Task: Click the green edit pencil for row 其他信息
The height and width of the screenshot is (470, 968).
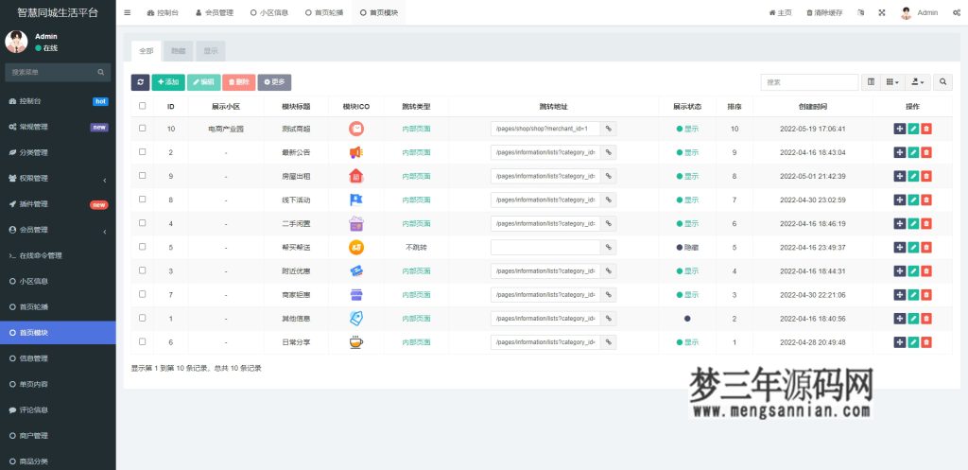Action: pyautogui.click(x=913, y=318)
